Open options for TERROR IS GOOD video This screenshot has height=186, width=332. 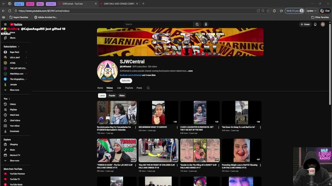coord(135,165)
